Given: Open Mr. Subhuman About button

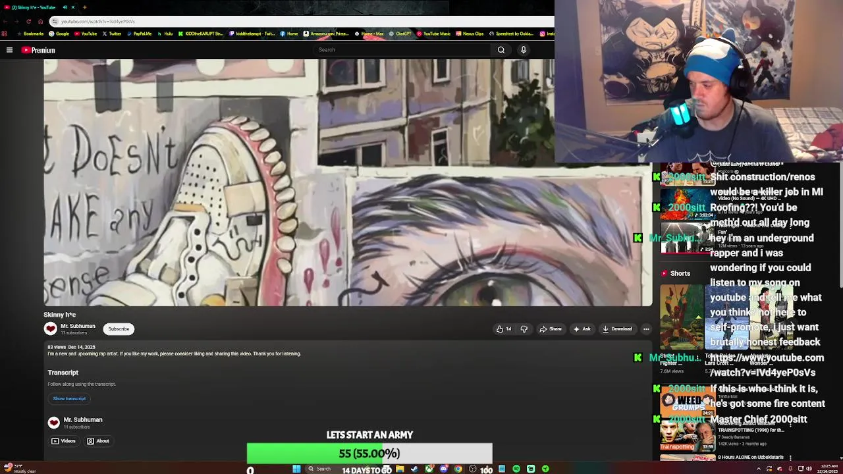Looking at the screenshot, I should coord(98,441).
